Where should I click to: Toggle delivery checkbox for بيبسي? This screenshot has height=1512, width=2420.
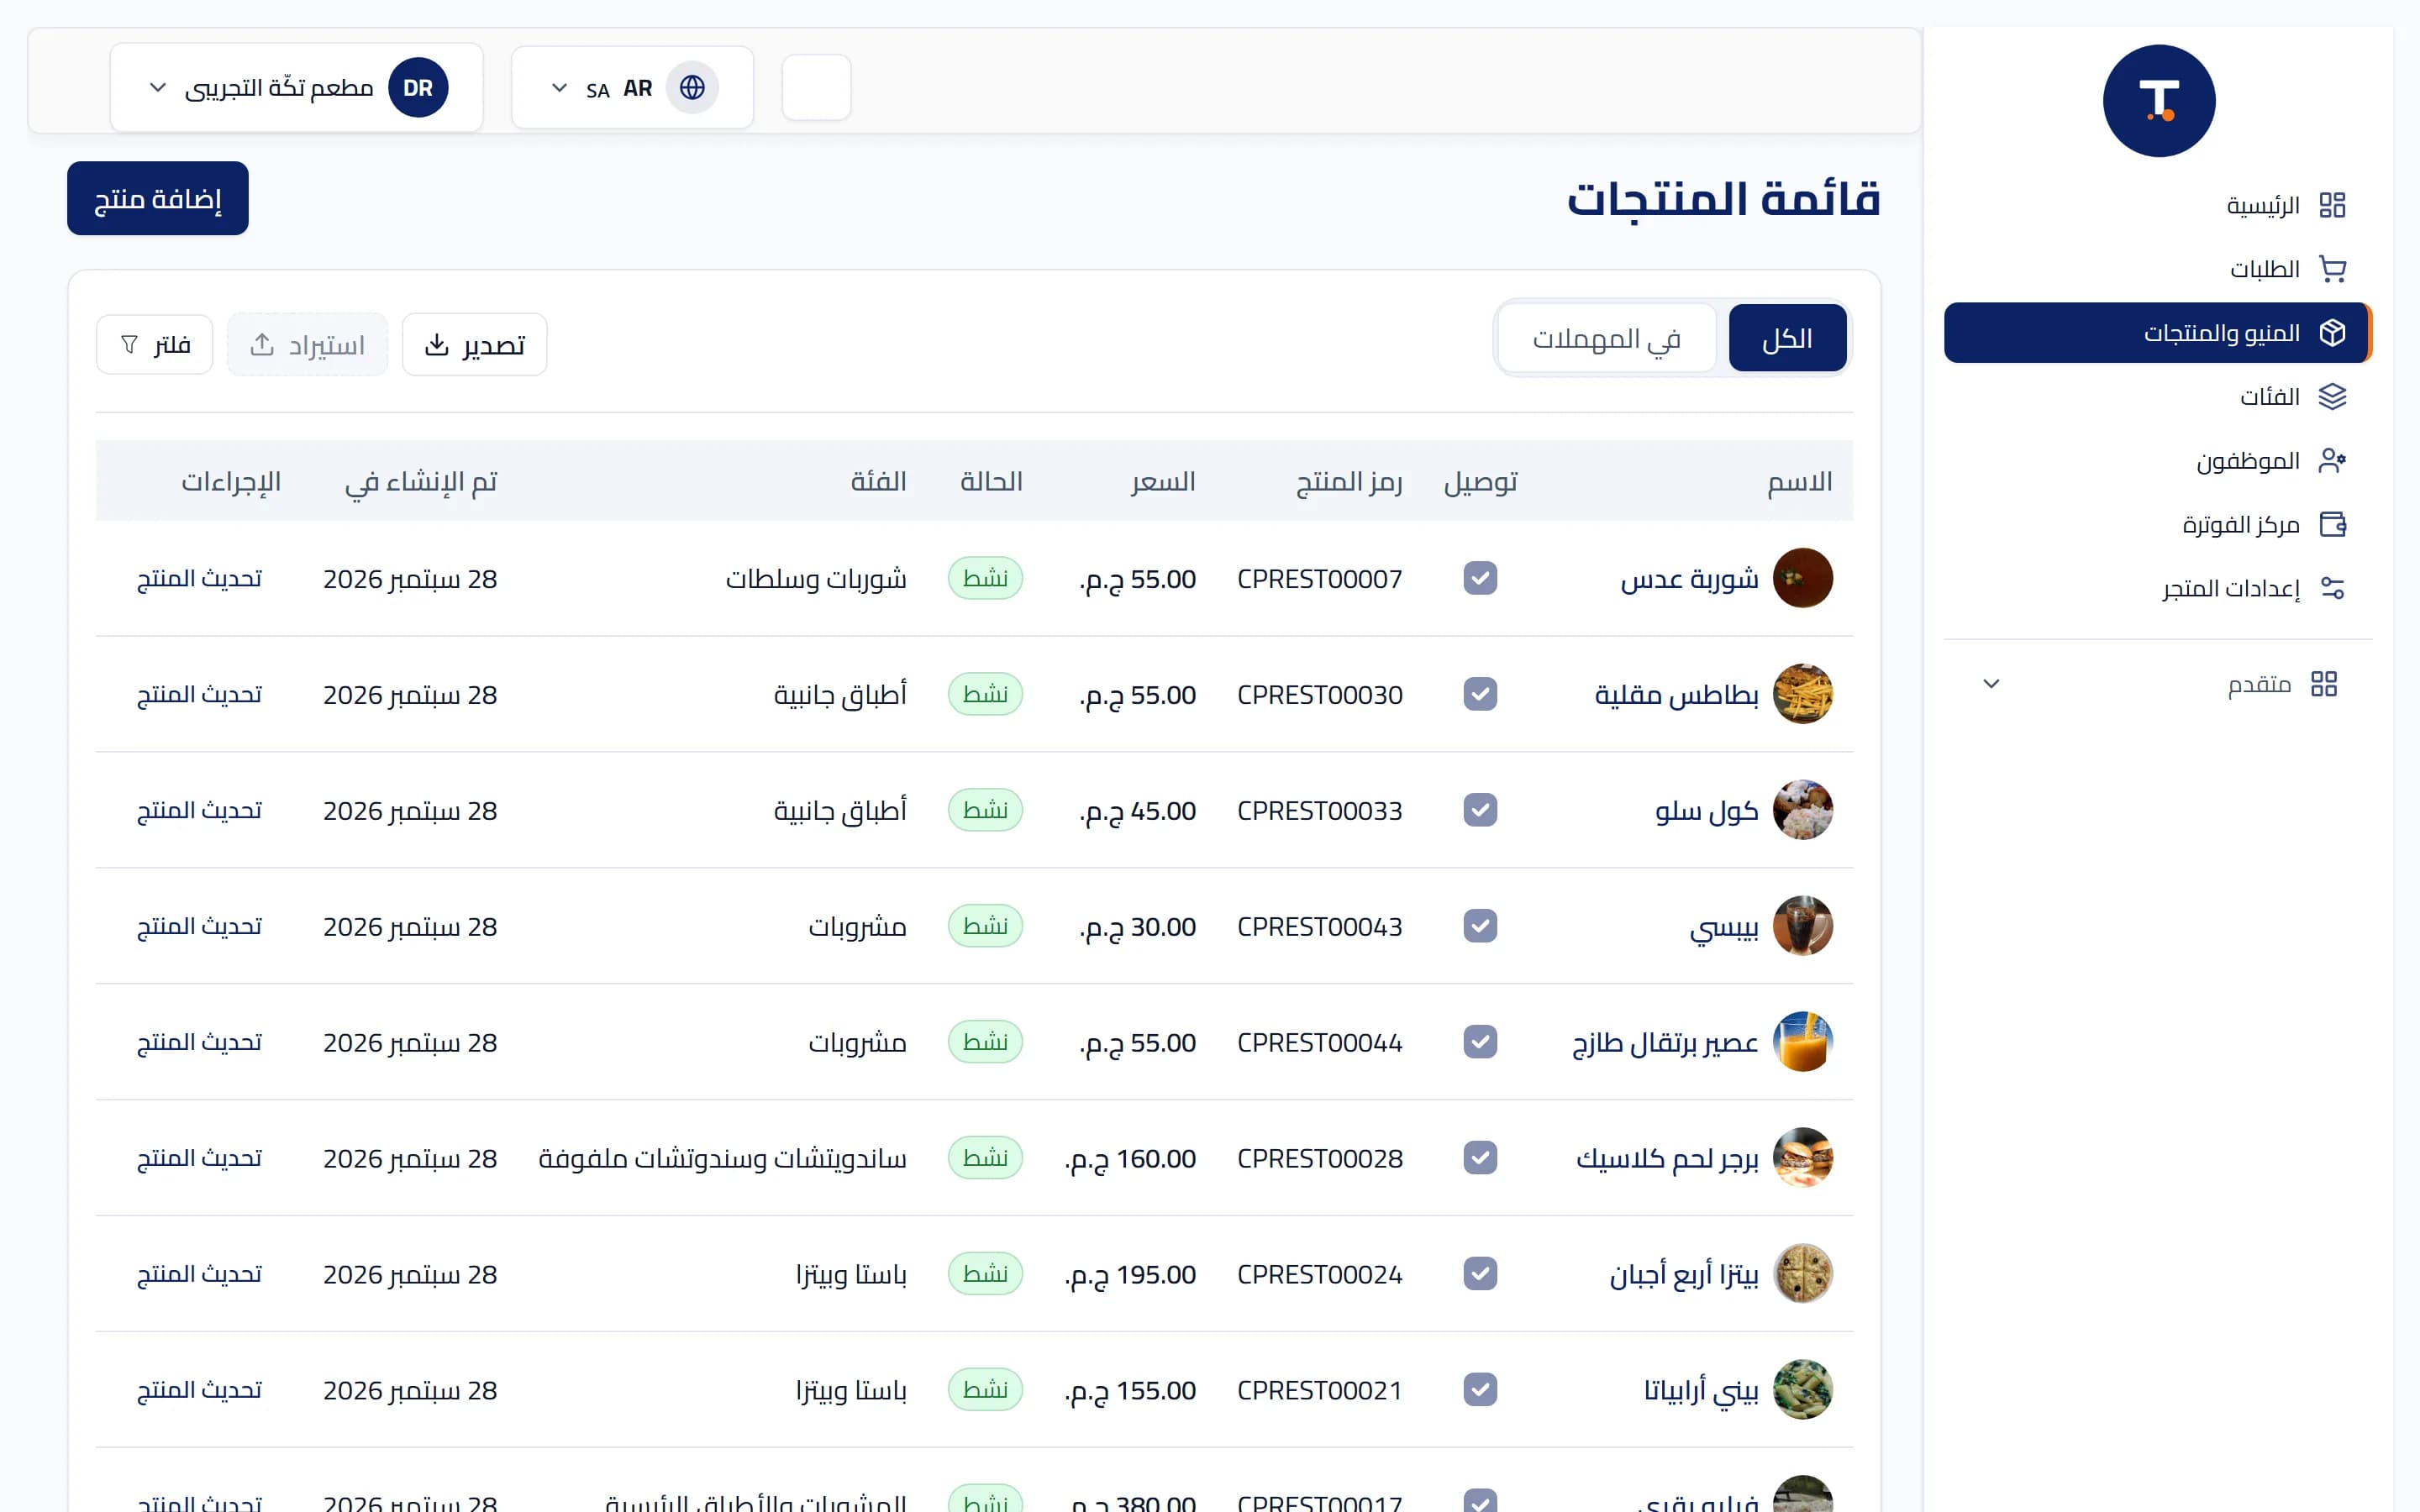pos(1480,926)
